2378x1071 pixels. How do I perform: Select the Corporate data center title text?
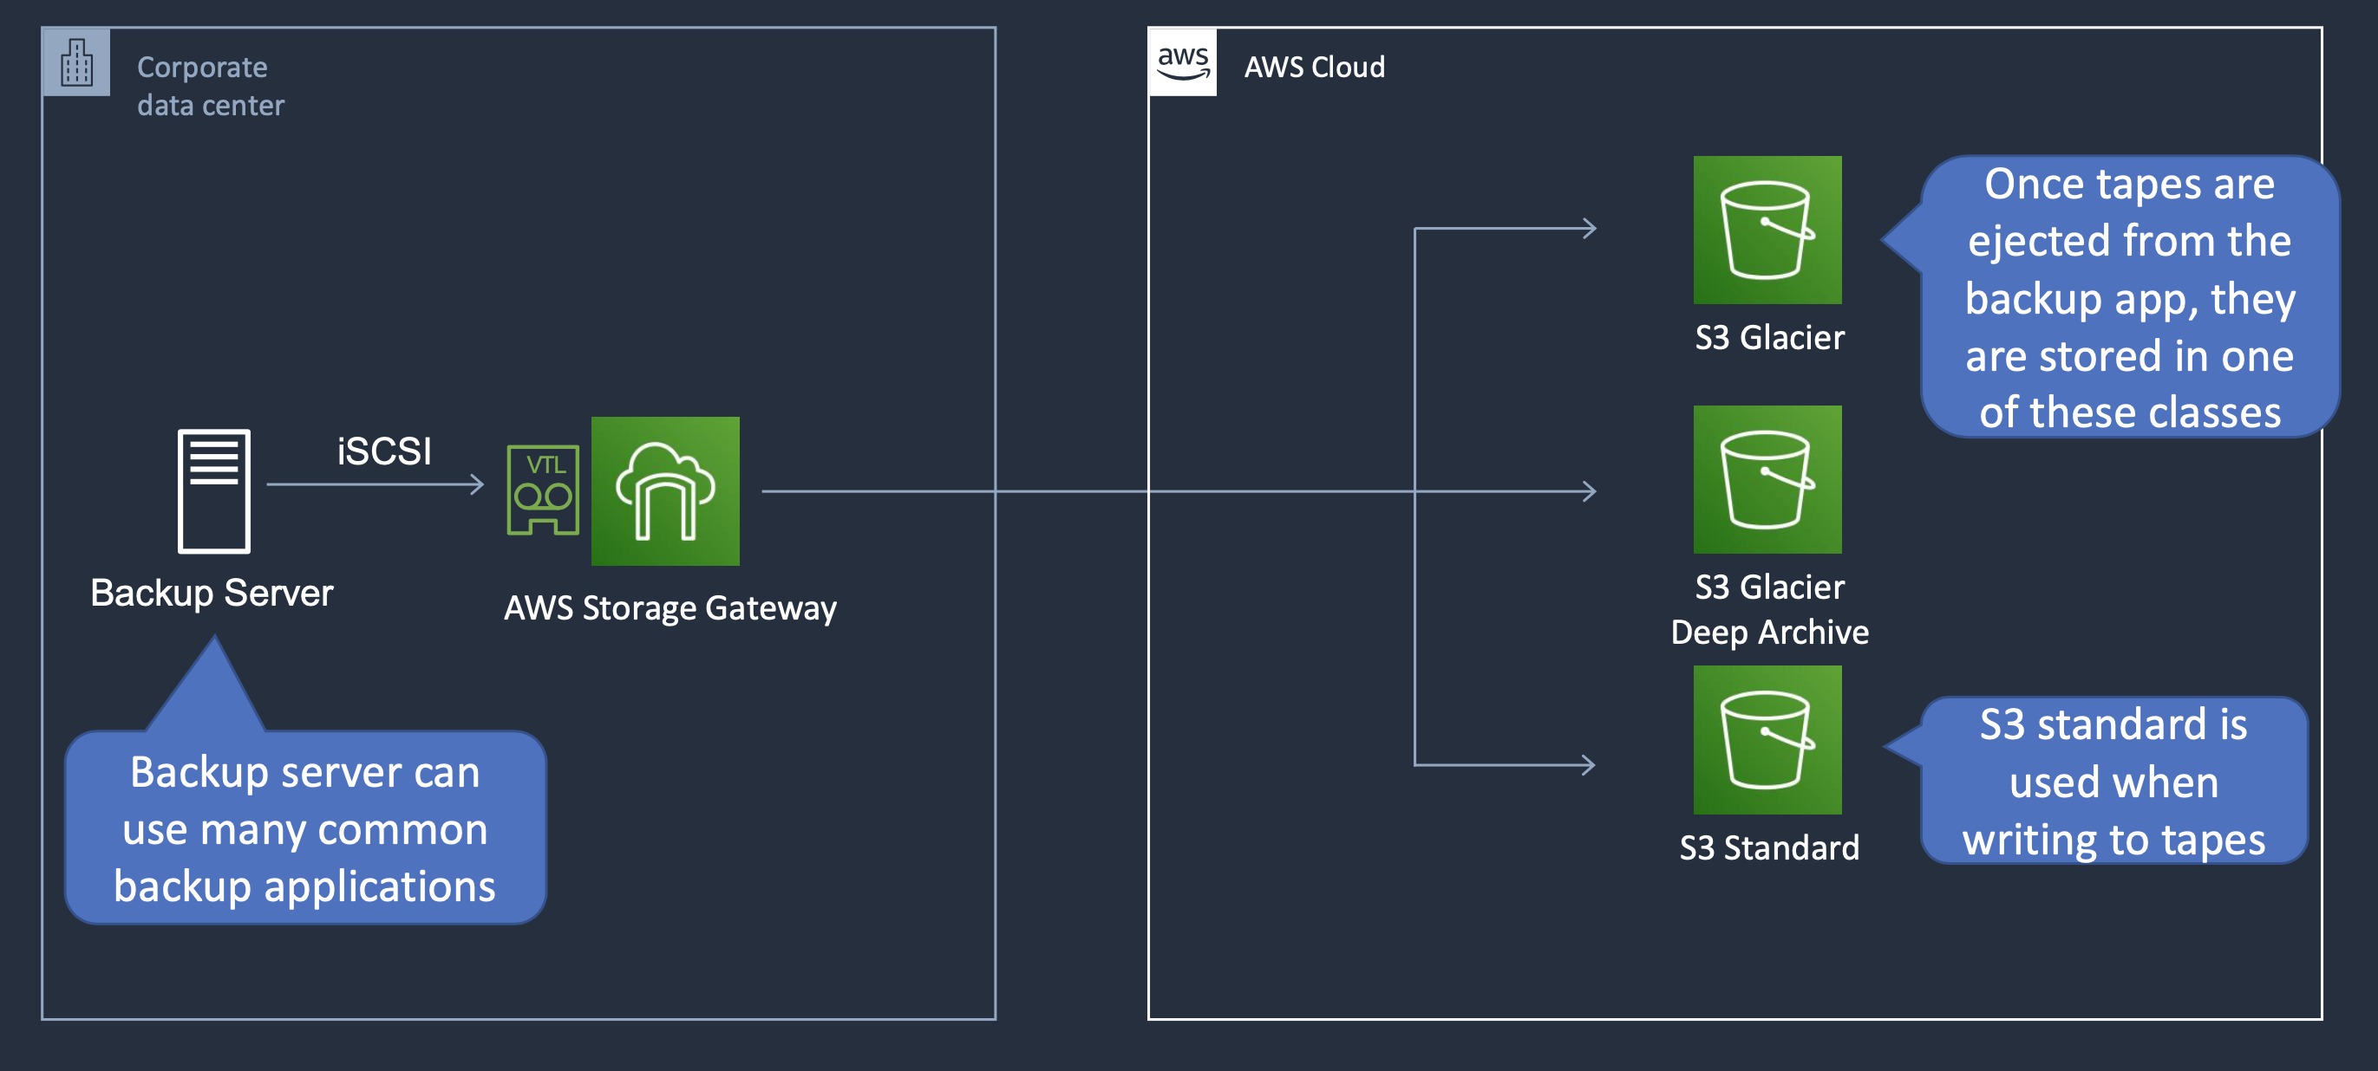click(x=211, y=86)
